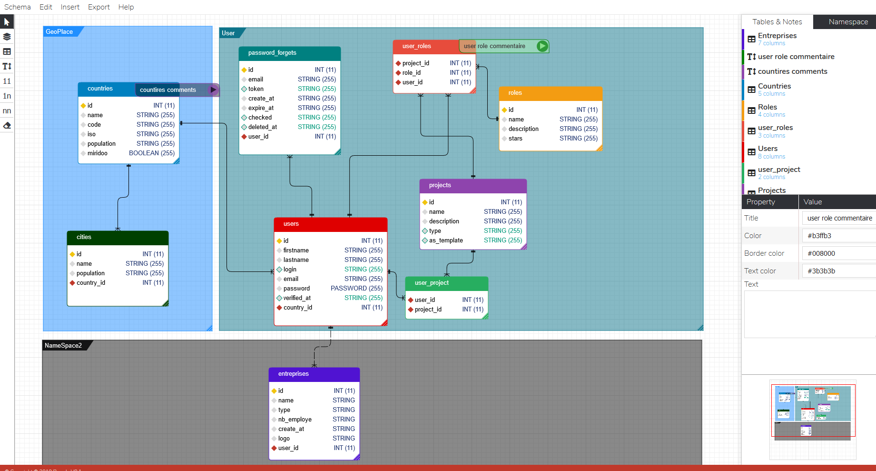Toggle the user role commentaire note arrow
This screenshot has height=471, width=876.
542,46
